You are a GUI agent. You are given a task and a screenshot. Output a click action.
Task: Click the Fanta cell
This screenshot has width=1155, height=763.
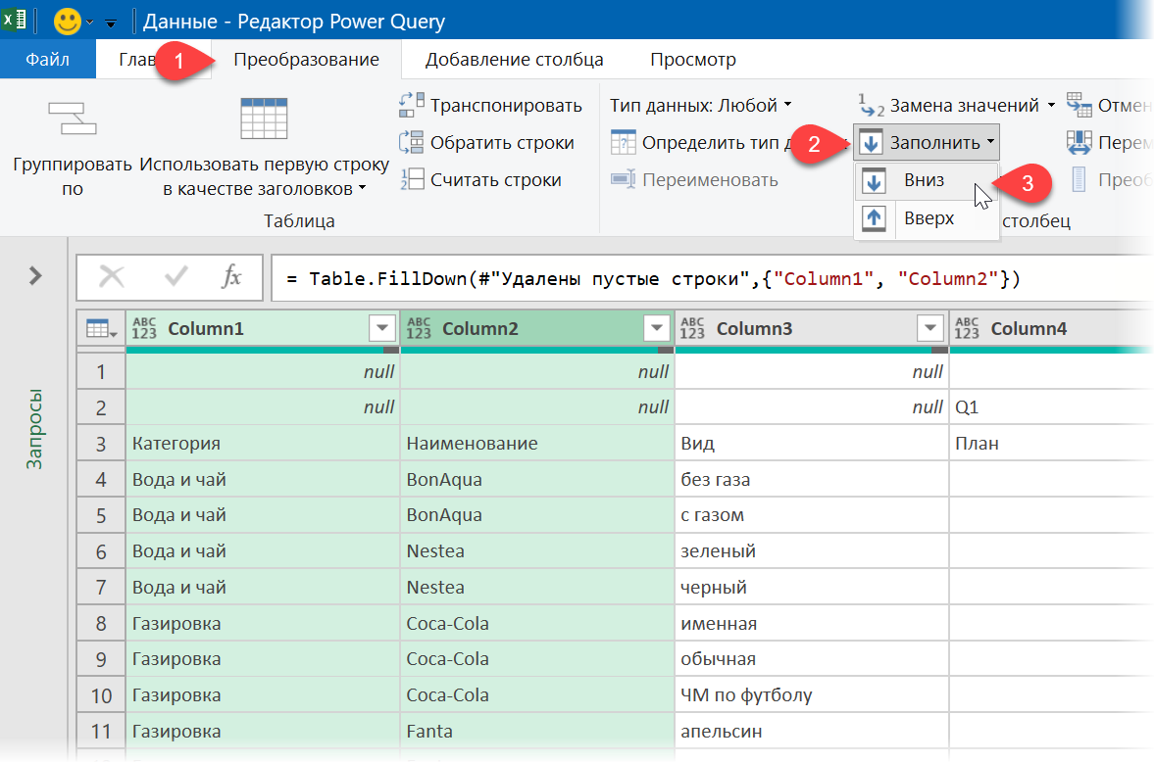coord(537,732)
